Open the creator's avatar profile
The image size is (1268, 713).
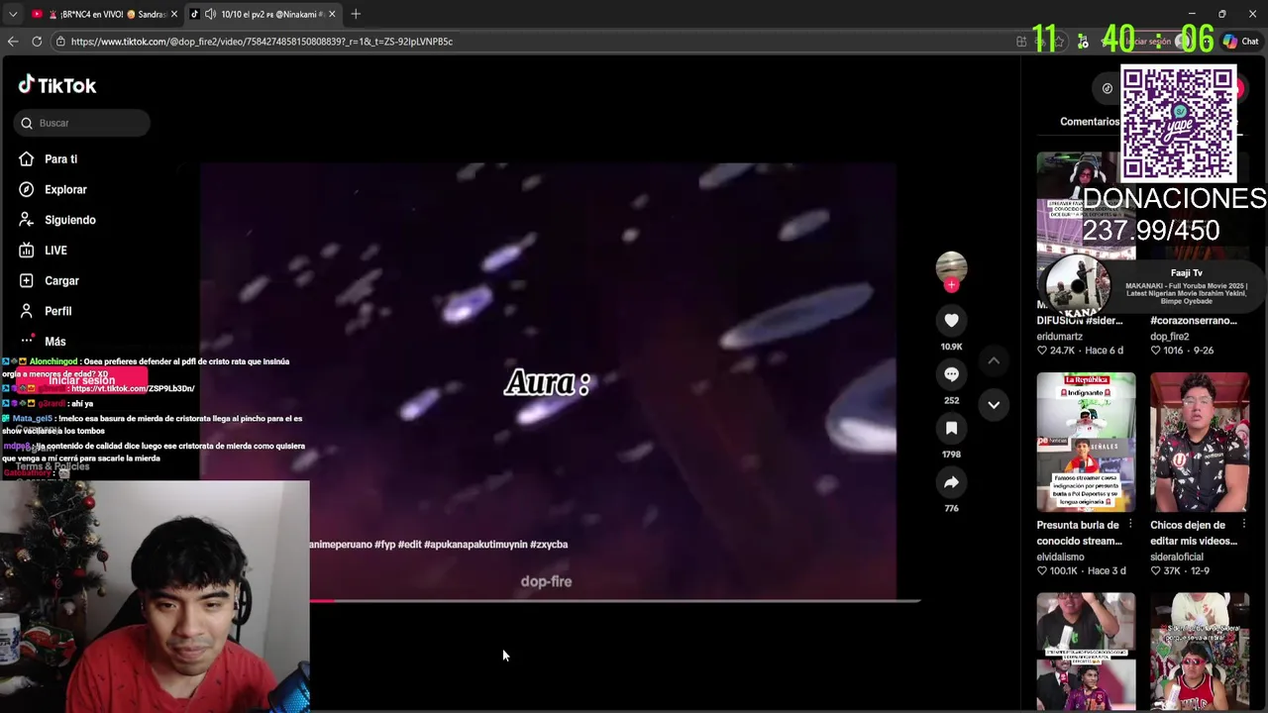click(951, 267)
